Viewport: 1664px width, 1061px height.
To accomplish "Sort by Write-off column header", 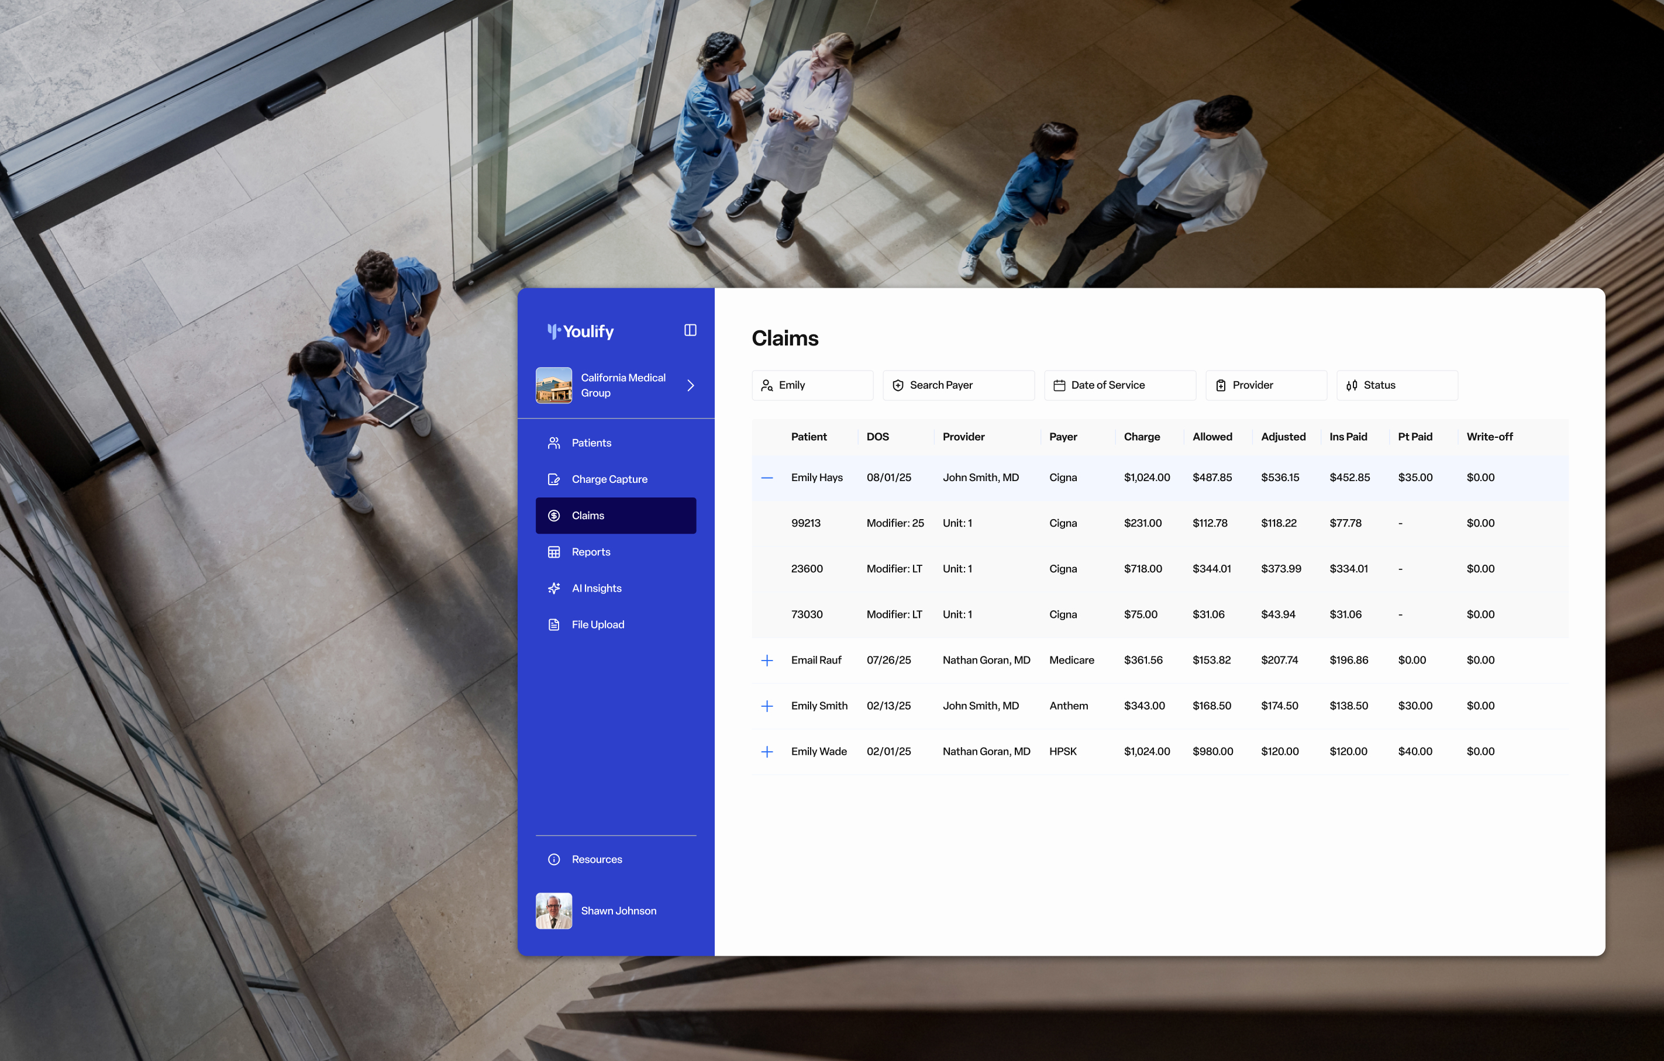I will tap(1489, 437).
